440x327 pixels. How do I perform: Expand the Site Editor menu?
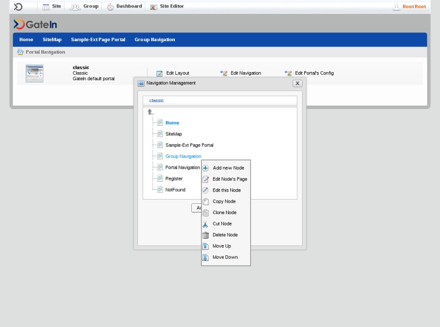point(167,7)
